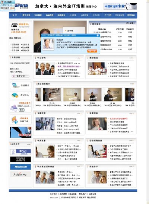The width and height of the screenshot is (149, 204).
Task: Click the laptop icon beside 在线报名
Action: coord(15,85)
